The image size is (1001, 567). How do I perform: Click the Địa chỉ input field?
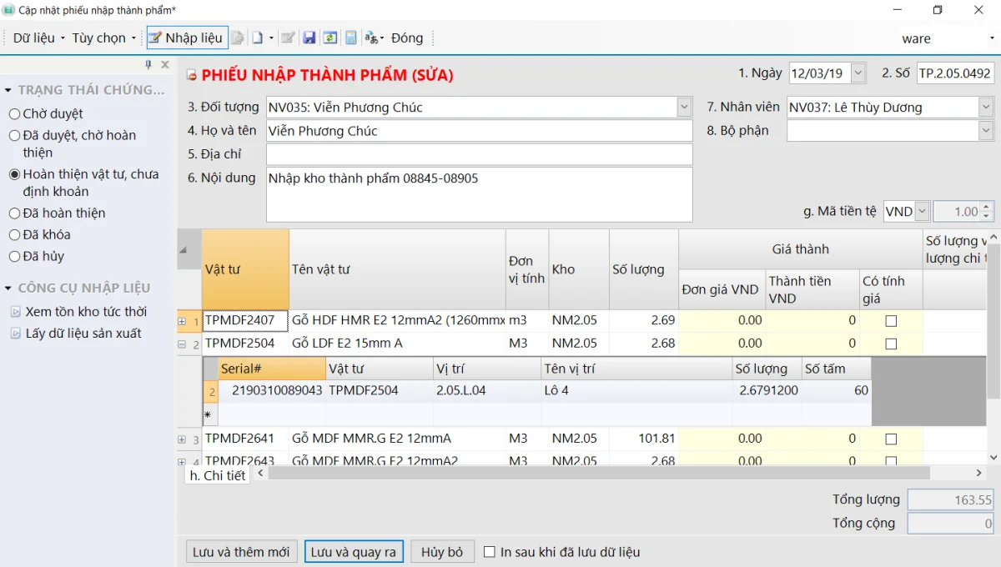pos(479,154)
